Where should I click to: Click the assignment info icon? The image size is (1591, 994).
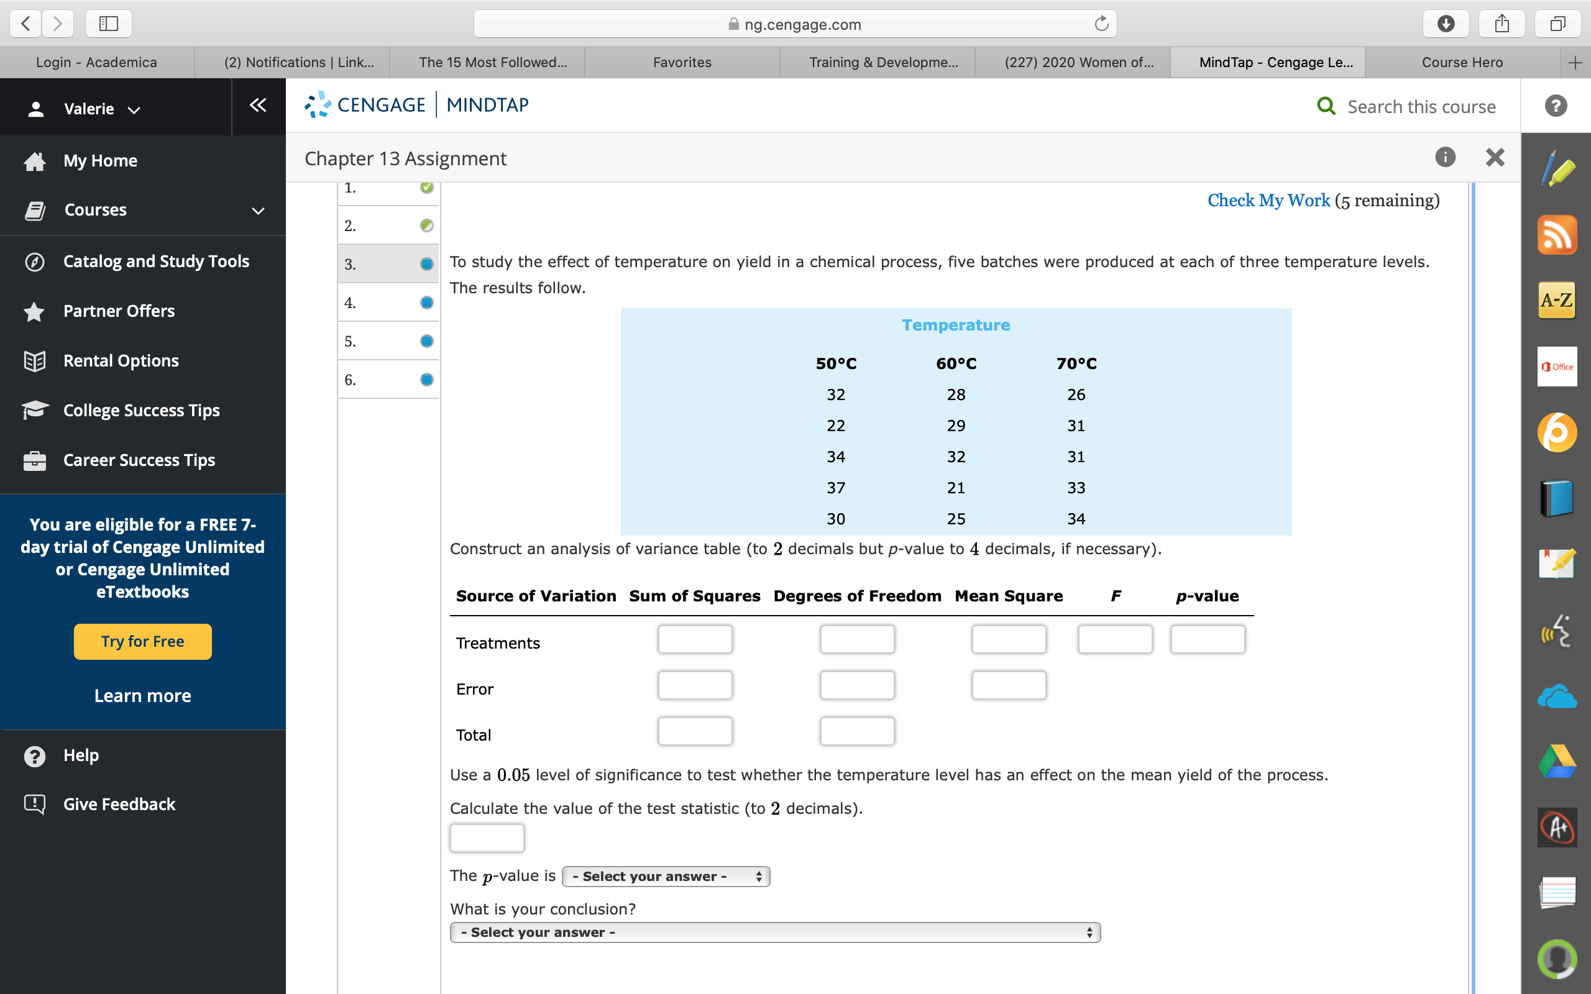click(1444, 157)
